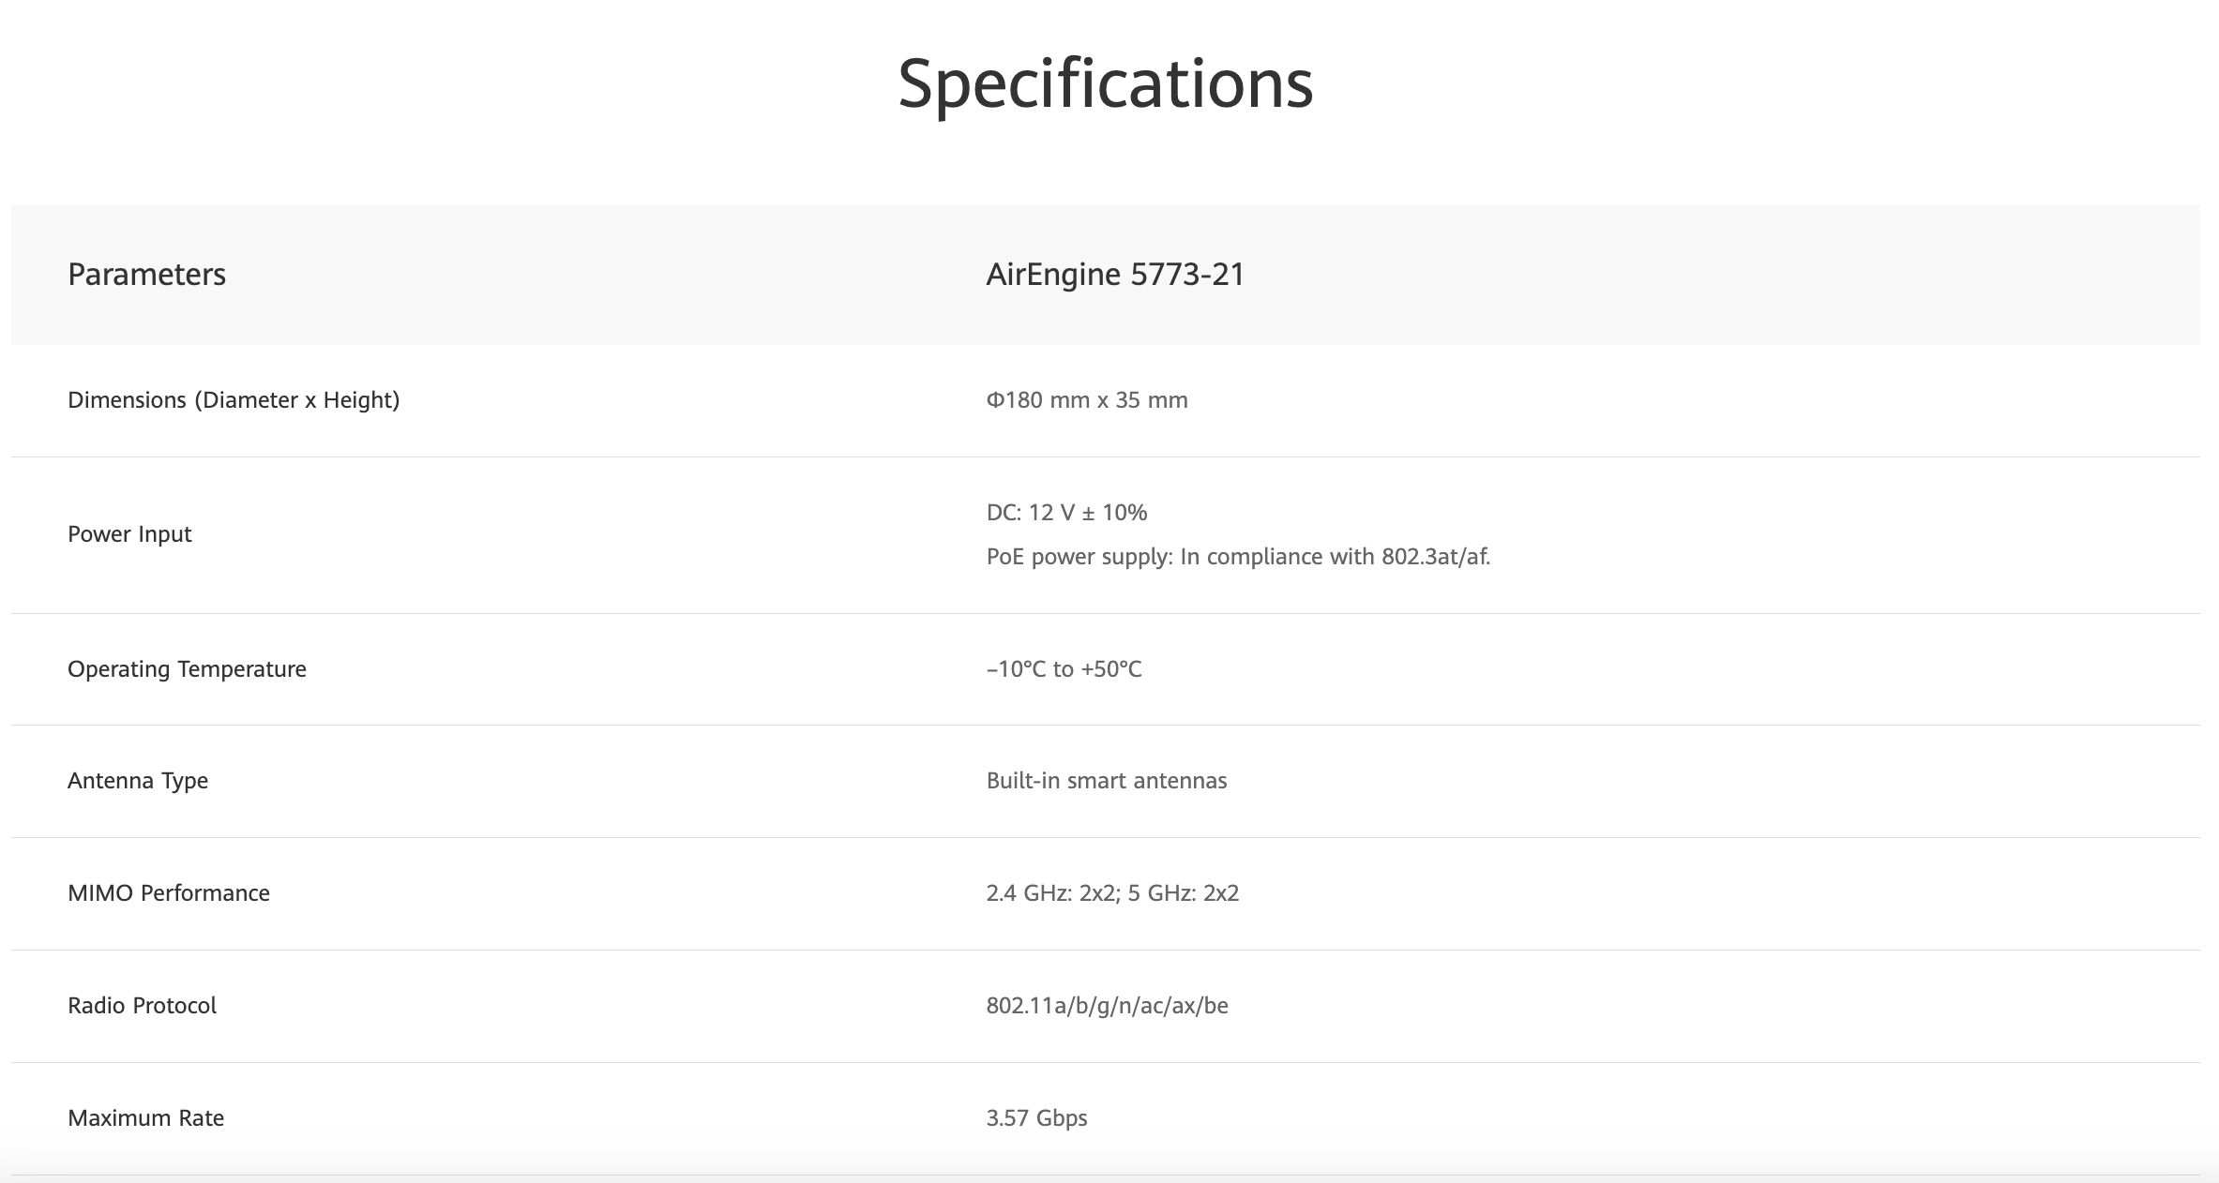
Task: Click the '2.4 GHz: 2x2' MIMO text
Action: point(1049,893)
